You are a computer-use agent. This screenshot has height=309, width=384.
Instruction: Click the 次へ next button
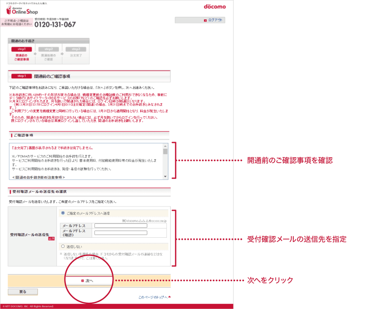point(89,281)
